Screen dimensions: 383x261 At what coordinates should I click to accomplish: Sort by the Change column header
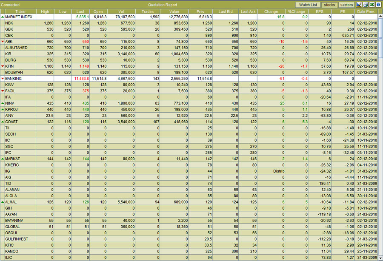tap(271, 11)
